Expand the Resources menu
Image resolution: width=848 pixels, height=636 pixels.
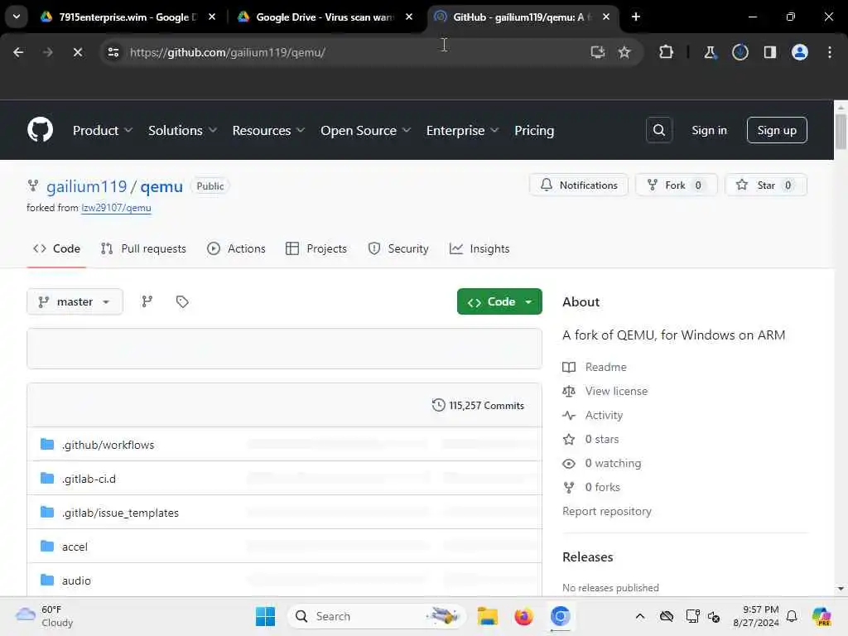pyautogui.click(x=268, y=130)
